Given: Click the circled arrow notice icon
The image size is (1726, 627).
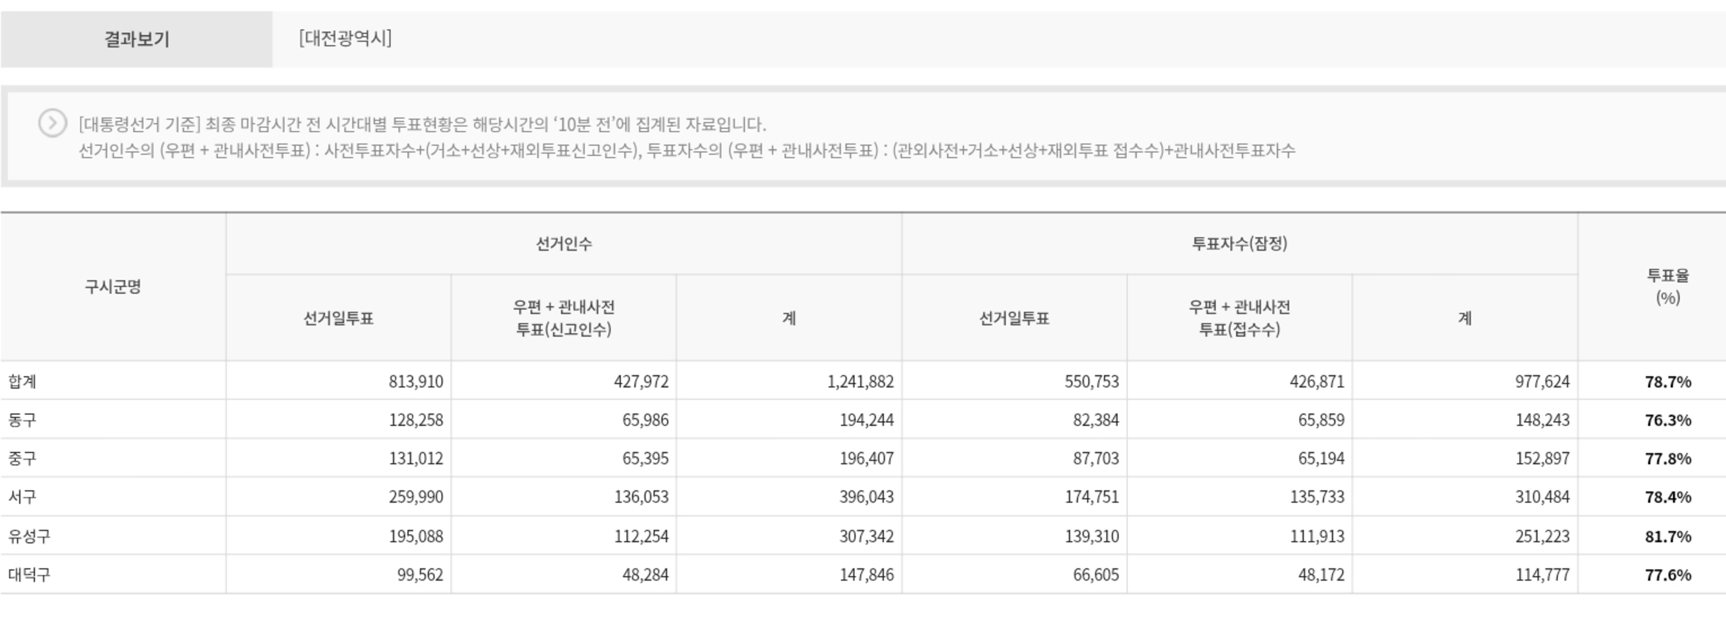Looking at the screenshot, I should click(52, 124).
